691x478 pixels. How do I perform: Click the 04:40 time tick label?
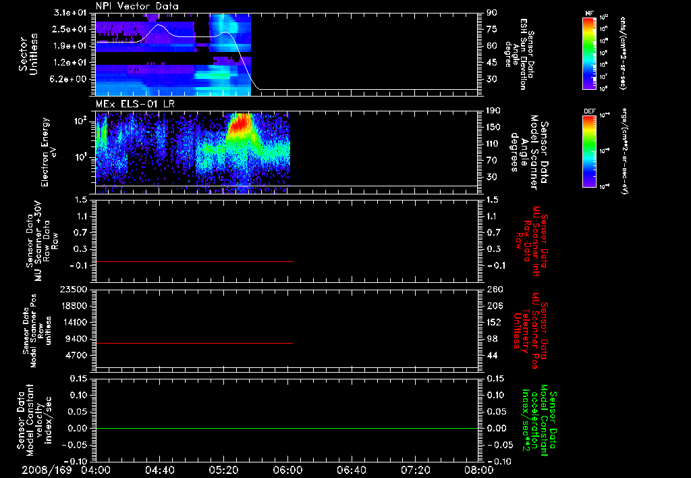[159, 470]
